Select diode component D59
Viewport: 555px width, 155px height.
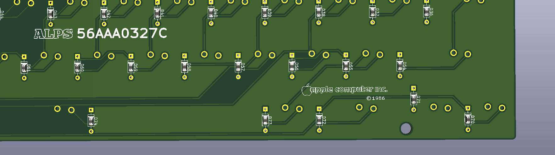pos(131,67)
